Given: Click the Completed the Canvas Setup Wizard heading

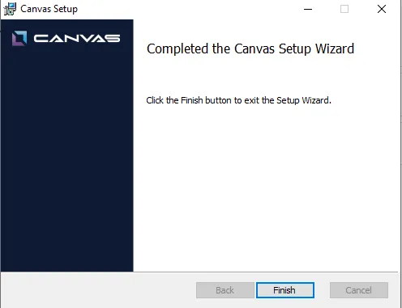Looking at the screenshot, I should tap(250, 49).
